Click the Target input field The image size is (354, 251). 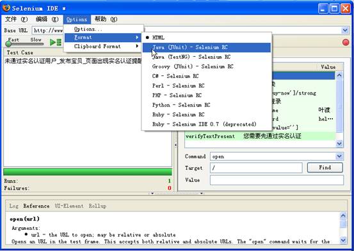point(256,168)
